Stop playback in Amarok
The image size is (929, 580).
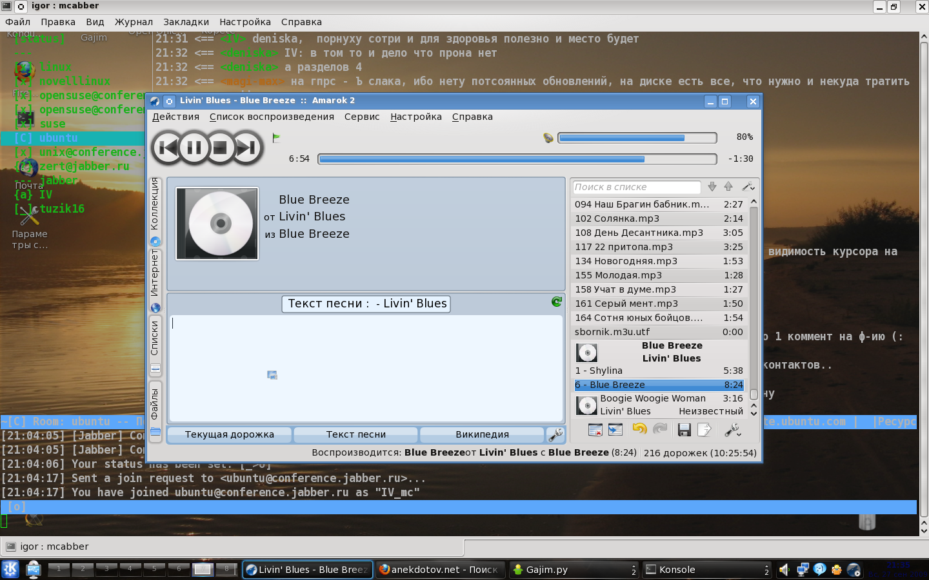[x=220, y=148]
